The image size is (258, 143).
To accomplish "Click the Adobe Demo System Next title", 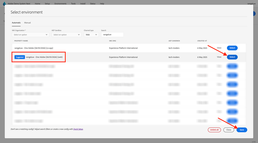I will point(19,4).
